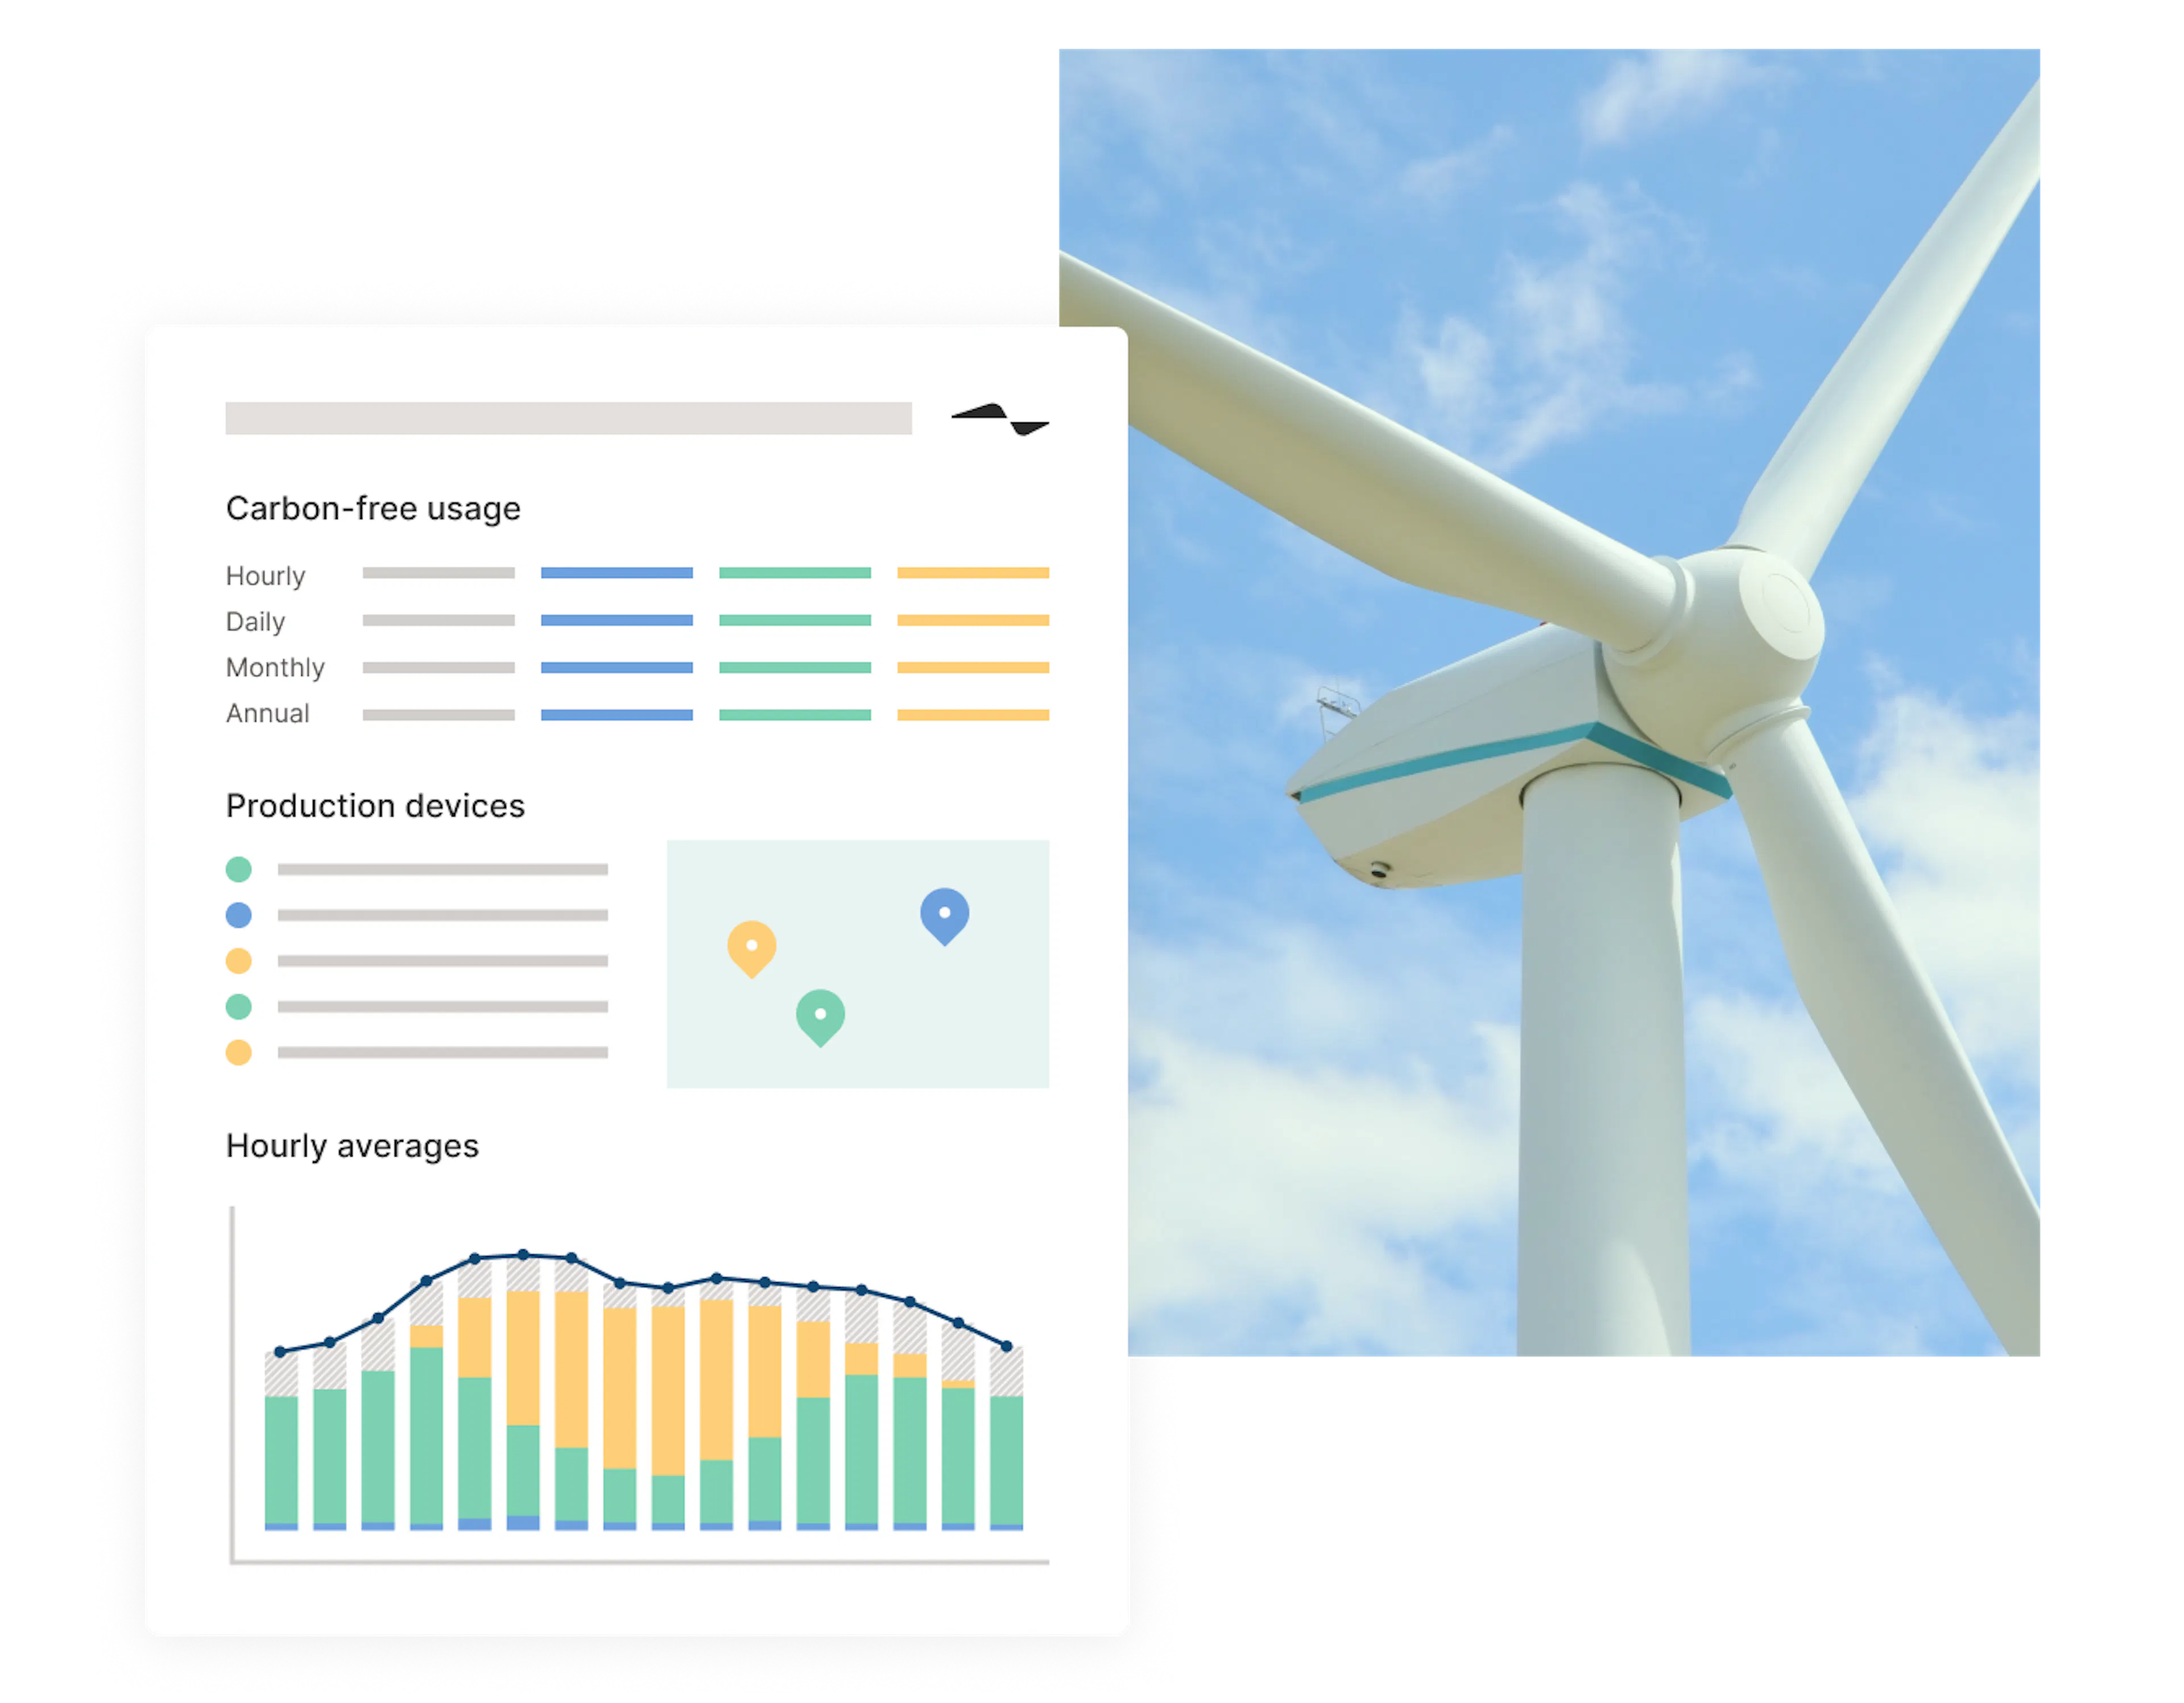2184x1703 pixels.
Task: Click the Monthly row label
Action: (x=275, y=667)
